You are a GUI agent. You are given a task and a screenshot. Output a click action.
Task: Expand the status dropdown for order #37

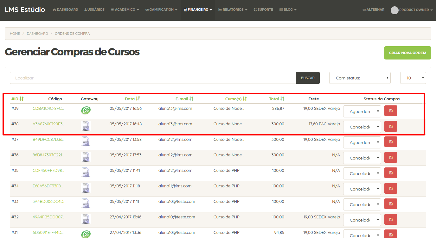point(362,142)
